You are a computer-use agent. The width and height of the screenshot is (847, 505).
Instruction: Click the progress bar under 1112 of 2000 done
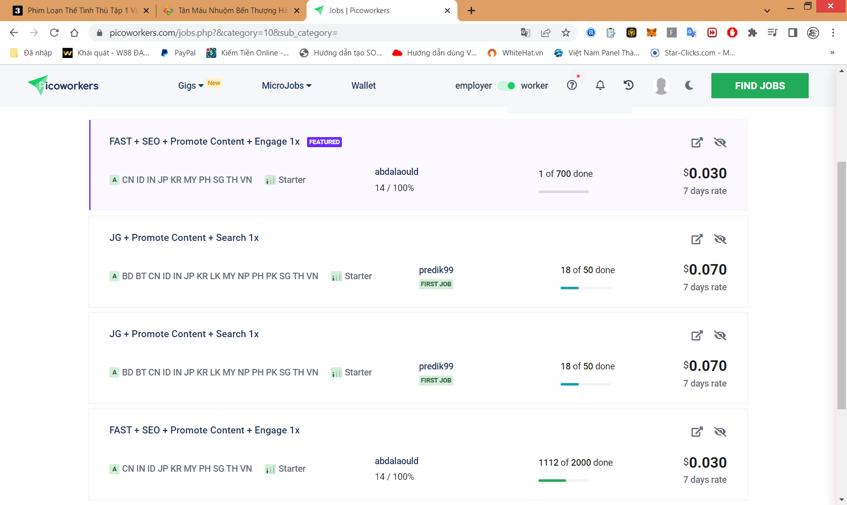[564, 480]
